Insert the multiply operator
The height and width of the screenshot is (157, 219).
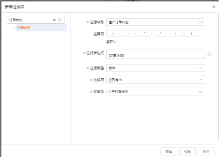[x=144, y=34]
